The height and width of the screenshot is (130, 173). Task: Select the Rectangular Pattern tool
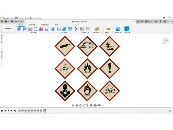[x=36, y=29]
